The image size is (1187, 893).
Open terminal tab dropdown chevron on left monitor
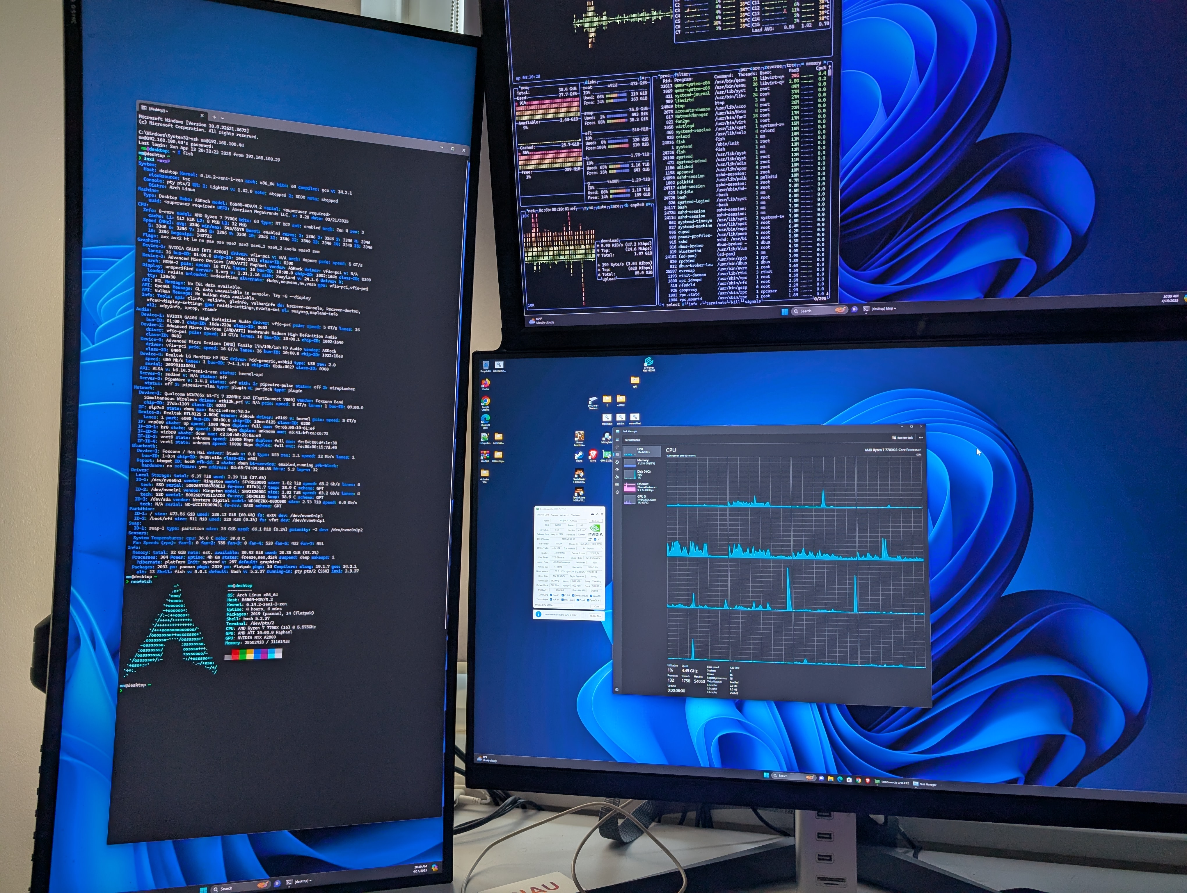222,119
